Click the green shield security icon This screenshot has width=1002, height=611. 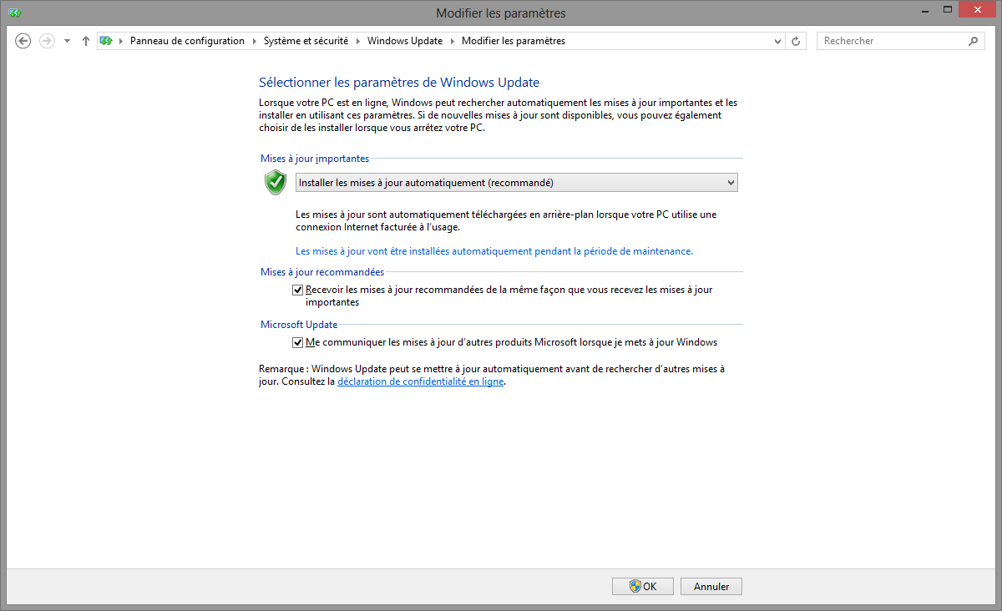click(276, 182)
